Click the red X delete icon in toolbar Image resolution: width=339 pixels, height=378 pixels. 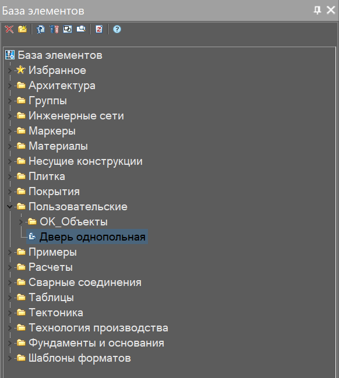click(9, 29)
